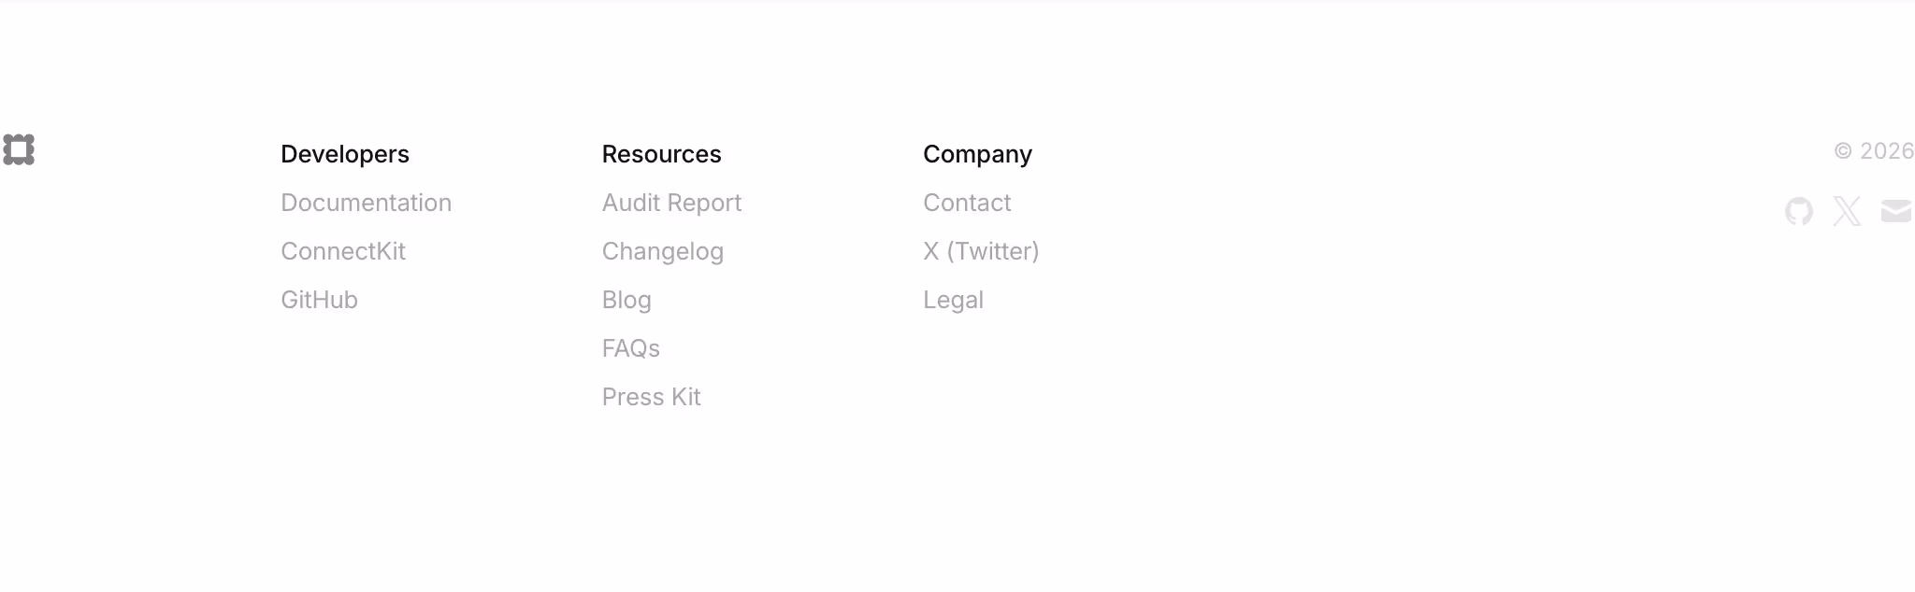The image size is (1915, 592).
Task: Open the Press Kit link
Action: (652, 397)
